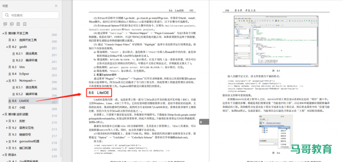343x162 pixels.
Task: Open bookmark 8.5.1 语法高亮
Action: 27,87
